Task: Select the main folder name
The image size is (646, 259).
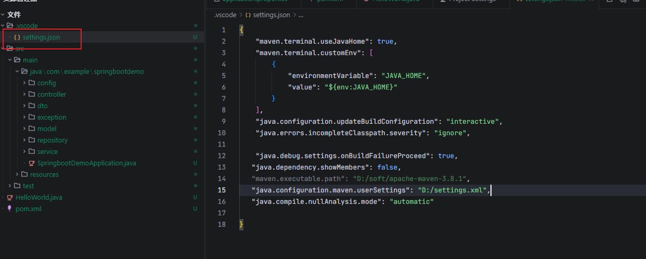Action: (x=30, y=60)
